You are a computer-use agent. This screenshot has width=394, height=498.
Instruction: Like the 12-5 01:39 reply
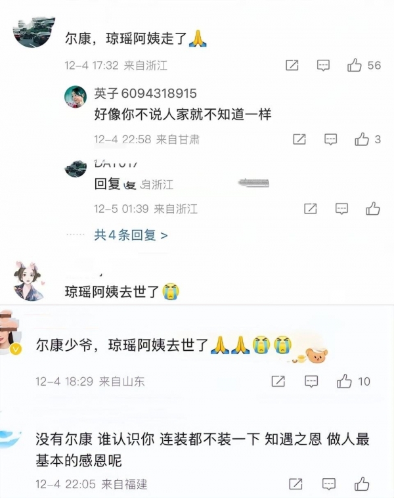point(373,209)
